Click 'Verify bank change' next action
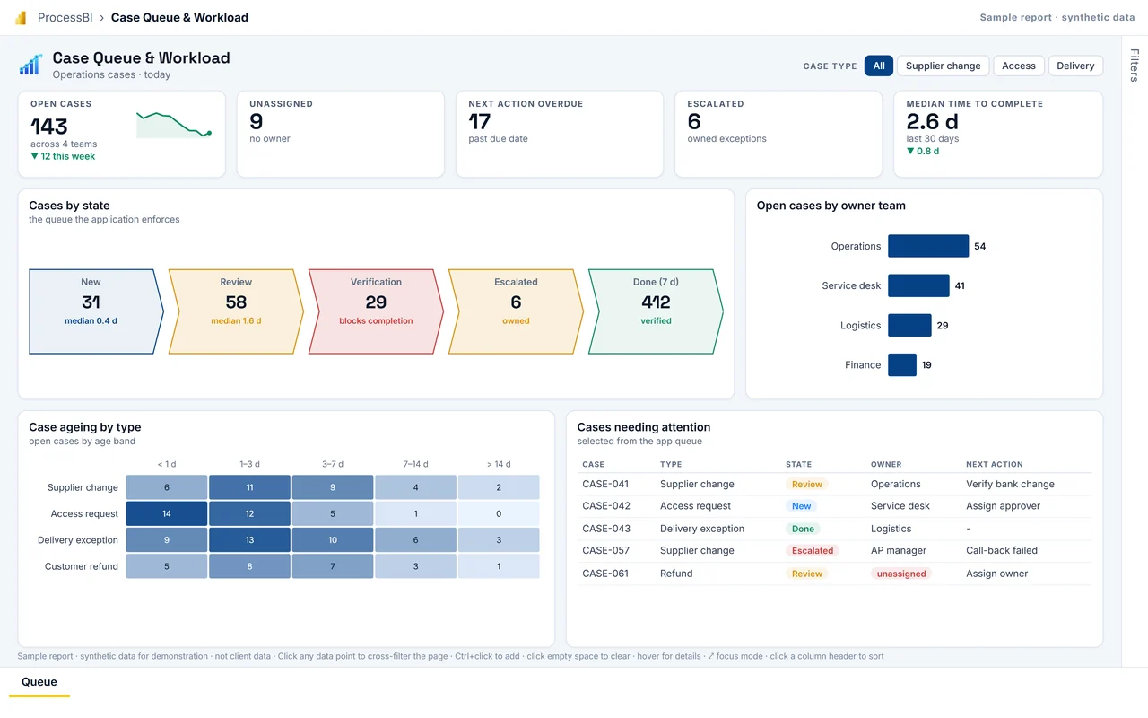 (1010, 484)
